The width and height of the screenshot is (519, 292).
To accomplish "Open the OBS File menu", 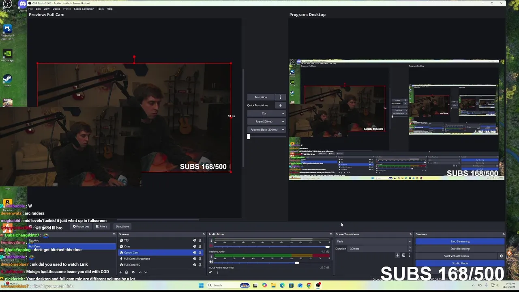I will [x=30, y=9].
